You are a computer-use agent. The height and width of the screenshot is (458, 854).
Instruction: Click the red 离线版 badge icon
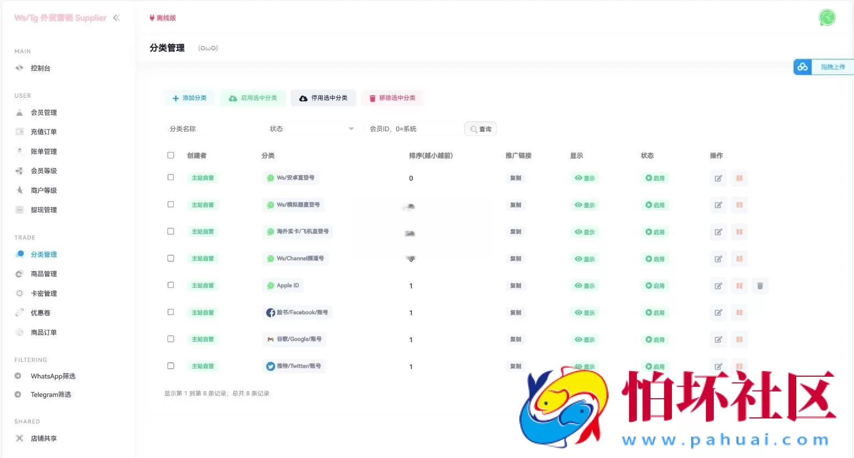click(152, 18)
